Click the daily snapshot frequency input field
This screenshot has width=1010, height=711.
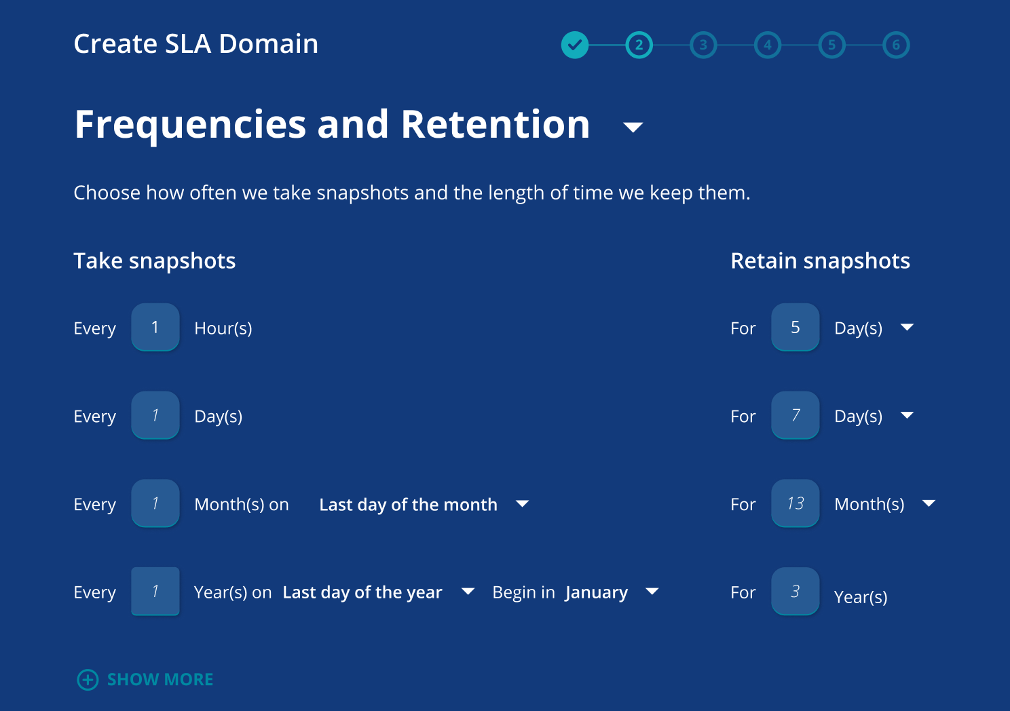click(x=155, y=415)
